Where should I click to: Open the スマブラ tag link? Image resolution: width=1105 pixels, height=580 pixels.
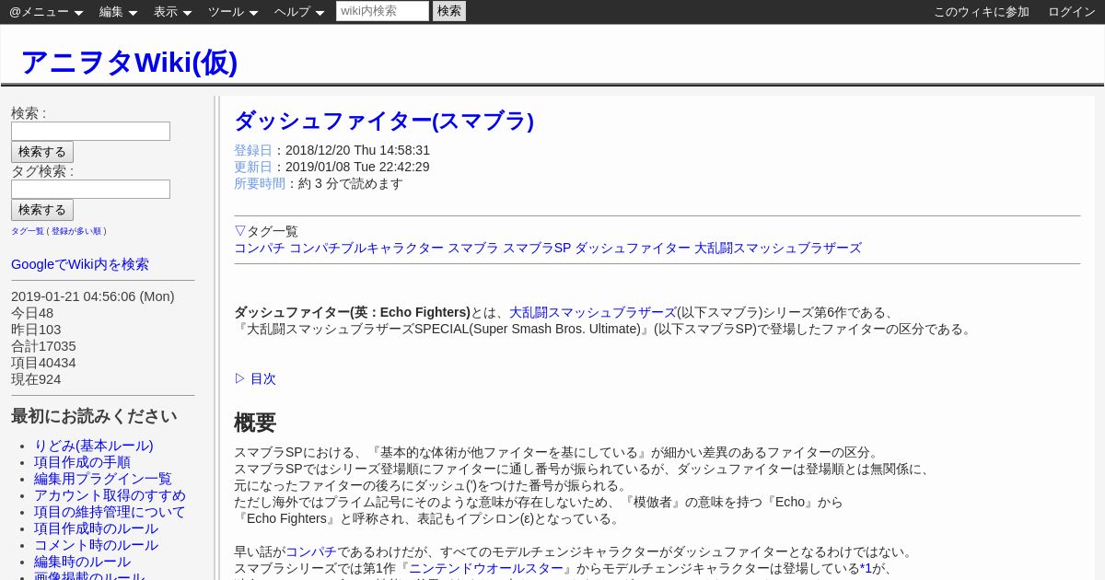pyautogui.click(x=473, y=248)
